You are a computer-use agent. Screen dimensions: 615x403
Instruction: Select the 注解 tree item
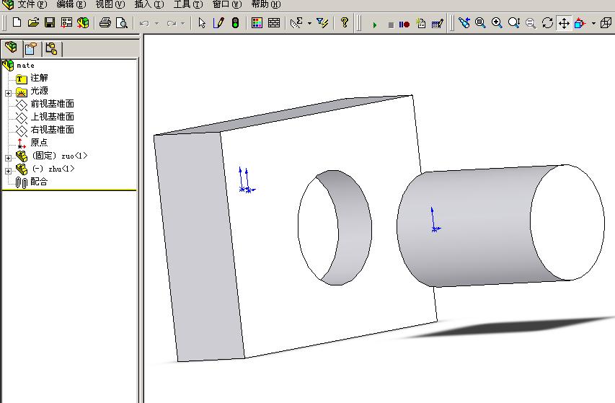coord(39,78)
